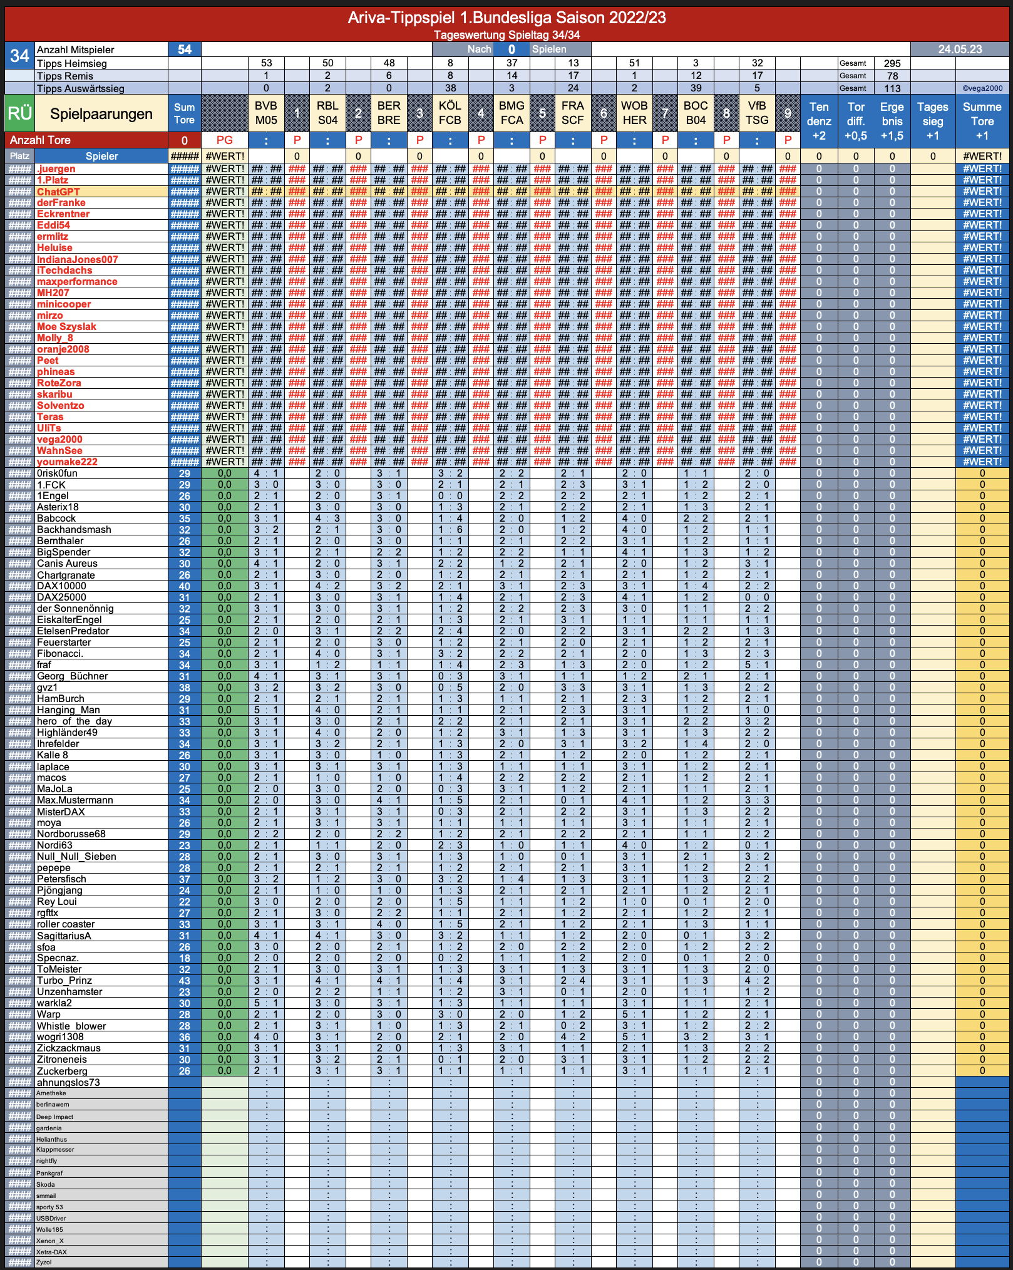Screen dimensions: 1013x1270
Task: Click the Gesamt Heimsieg total 295
Action: pyautogui.click(x=892, y=63)
